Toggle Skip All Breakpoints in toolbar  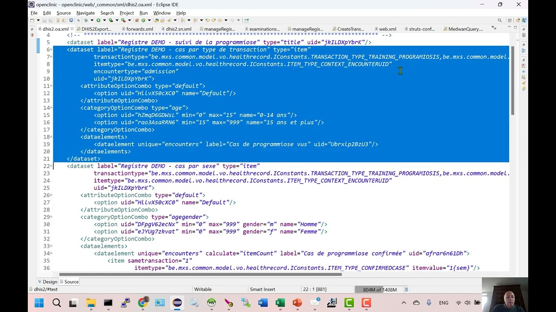coord(79,20)
